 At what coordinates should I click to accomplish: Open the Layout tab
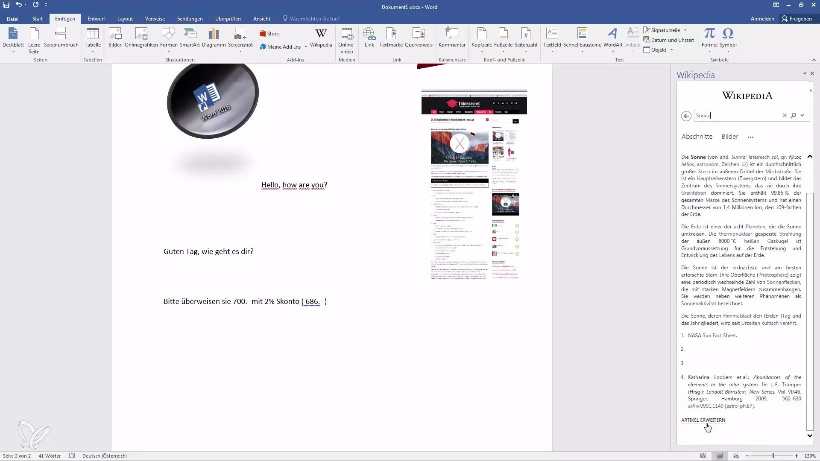125,19
